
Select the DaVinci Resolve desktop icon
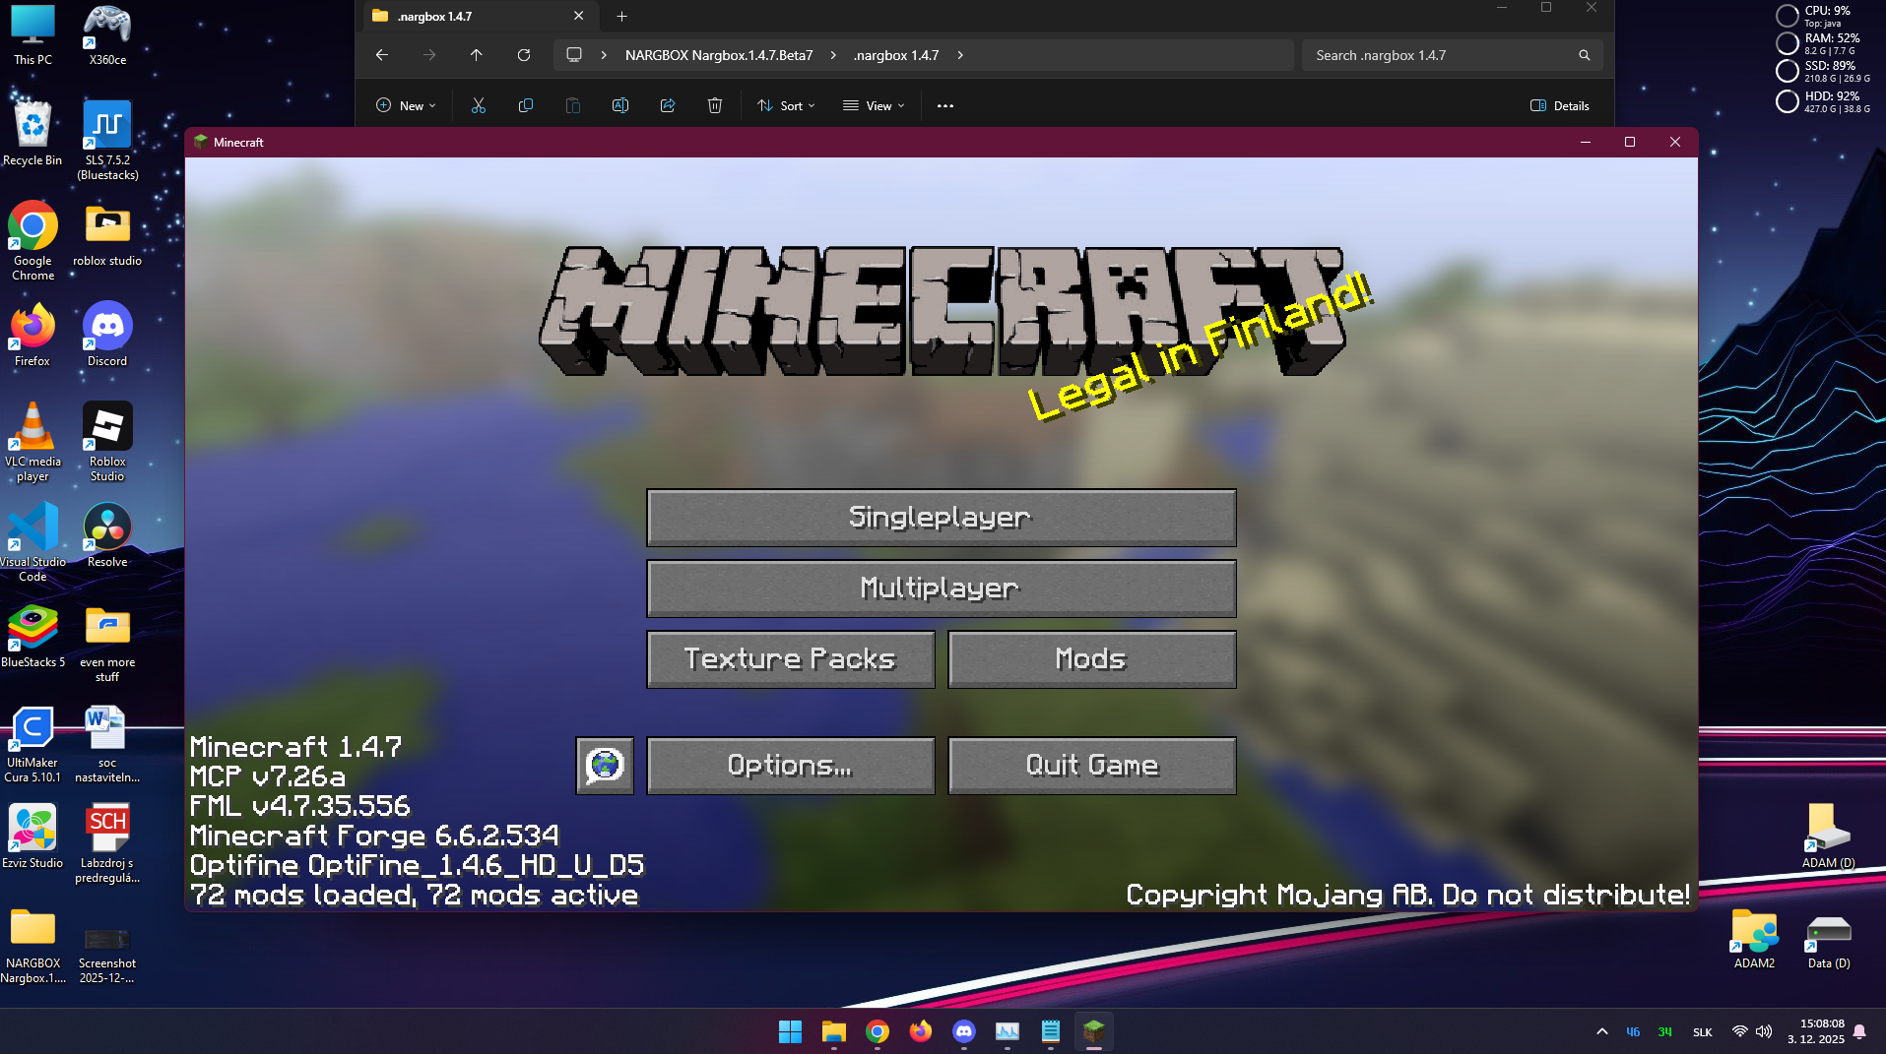point(107,535)
